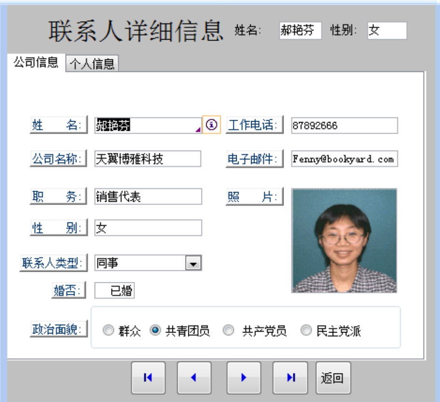The height and width of the screenshot is (402, 440).
Task: Expand the 联系人类型 dropdown arrow
Action: tap(194, 263)
